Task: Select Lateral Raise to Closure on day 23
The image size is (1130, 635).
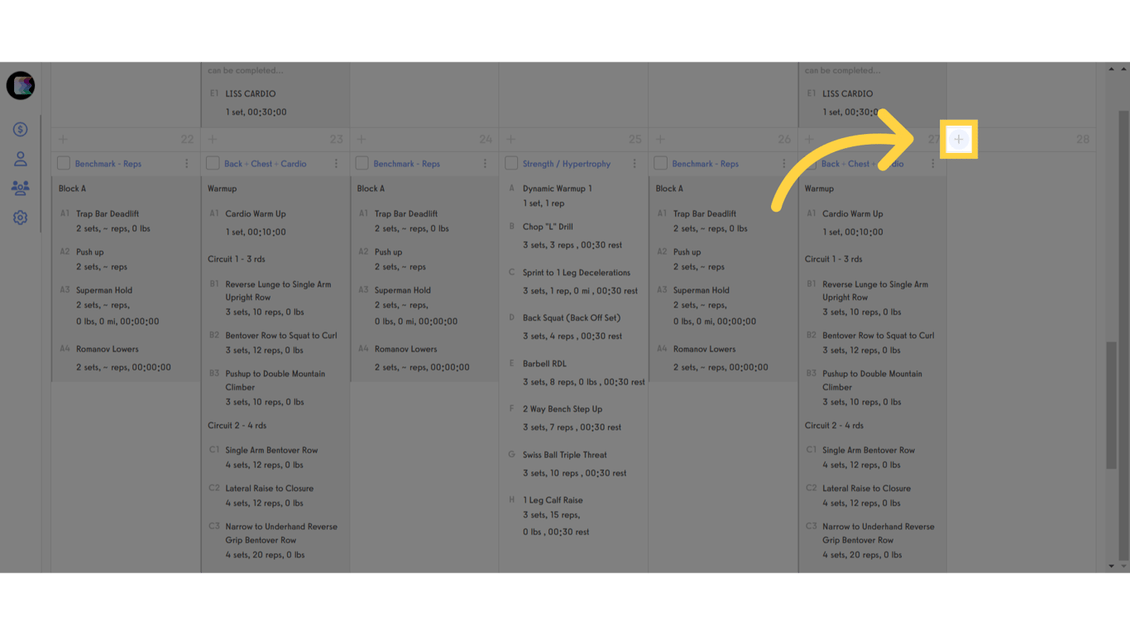Action: click(270, 488)
